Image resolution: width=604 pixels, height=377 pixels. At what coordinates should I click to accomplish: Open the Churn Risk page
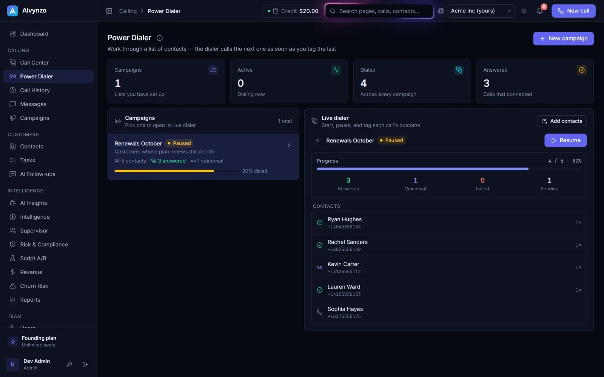[48, 286]
